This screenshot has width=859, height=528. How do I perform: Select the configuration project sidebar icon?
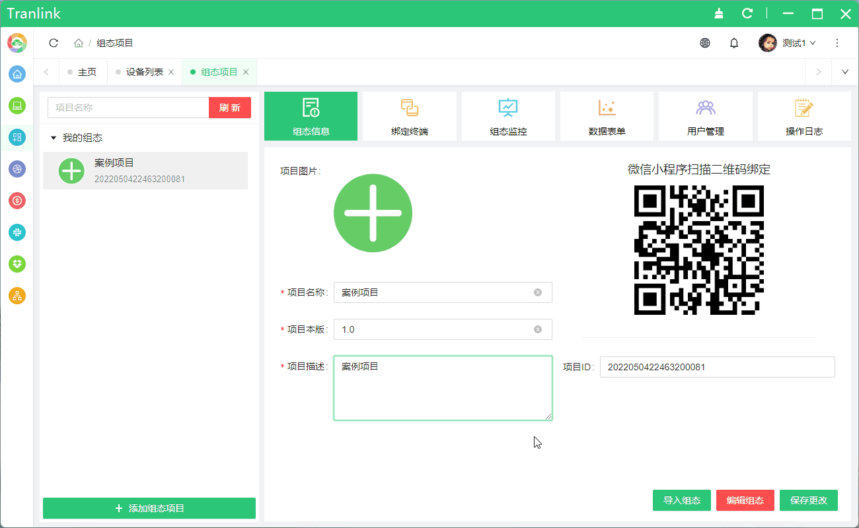click(x=17, y=137)
